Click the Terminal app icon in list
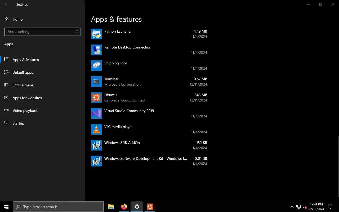Image resolution: width=339 pixels, height=212 pixels. point(96,82)
